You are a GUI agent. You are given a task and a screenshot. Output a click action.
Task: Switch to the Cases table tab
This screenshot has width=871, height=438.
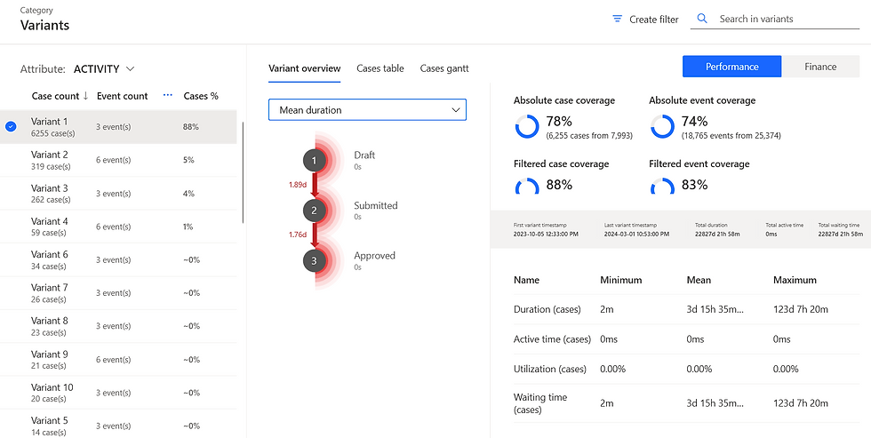tap(380, 68)
